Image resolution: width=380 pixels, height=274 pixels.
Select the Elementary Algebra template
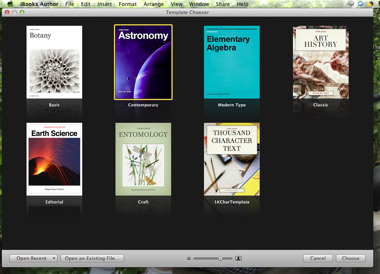[x=232, y=62]
